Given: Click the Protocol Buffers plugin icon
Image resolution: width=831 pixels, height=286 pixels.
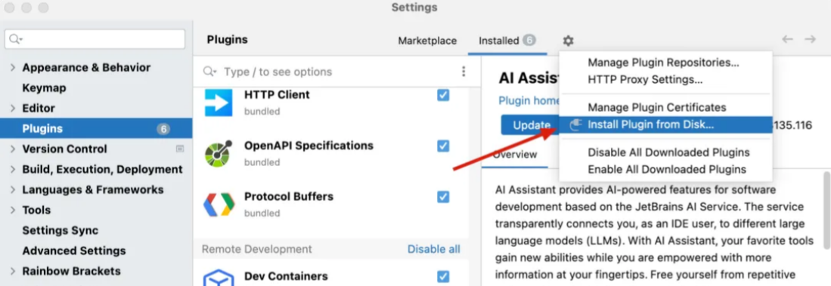Looking at the screenshot, I should click(x=219, y=205).
